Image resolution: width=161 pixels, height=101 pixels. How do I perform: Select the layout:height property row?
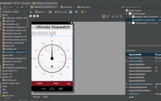coord(143,58)
